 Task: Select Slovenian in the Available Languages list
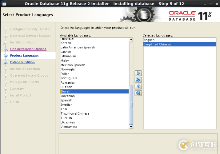click(x=94, y=96)
